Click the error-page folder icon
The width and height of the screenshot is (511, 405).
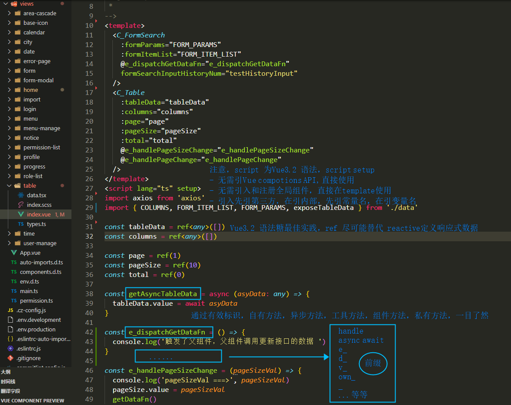coord(17,61)
